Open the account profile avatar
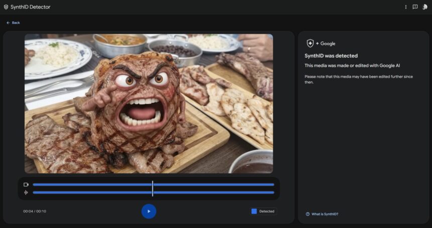 [424, 7]
